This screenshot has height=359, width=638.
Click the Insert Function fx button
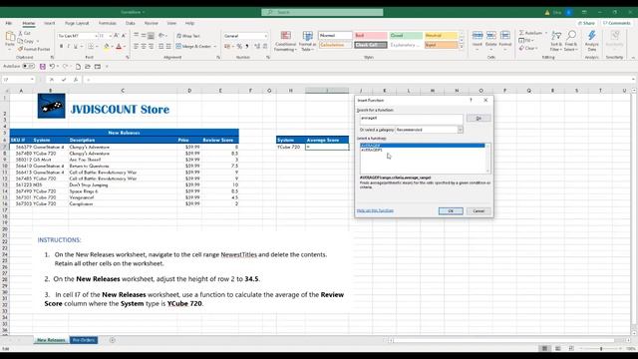coord(76,80)
